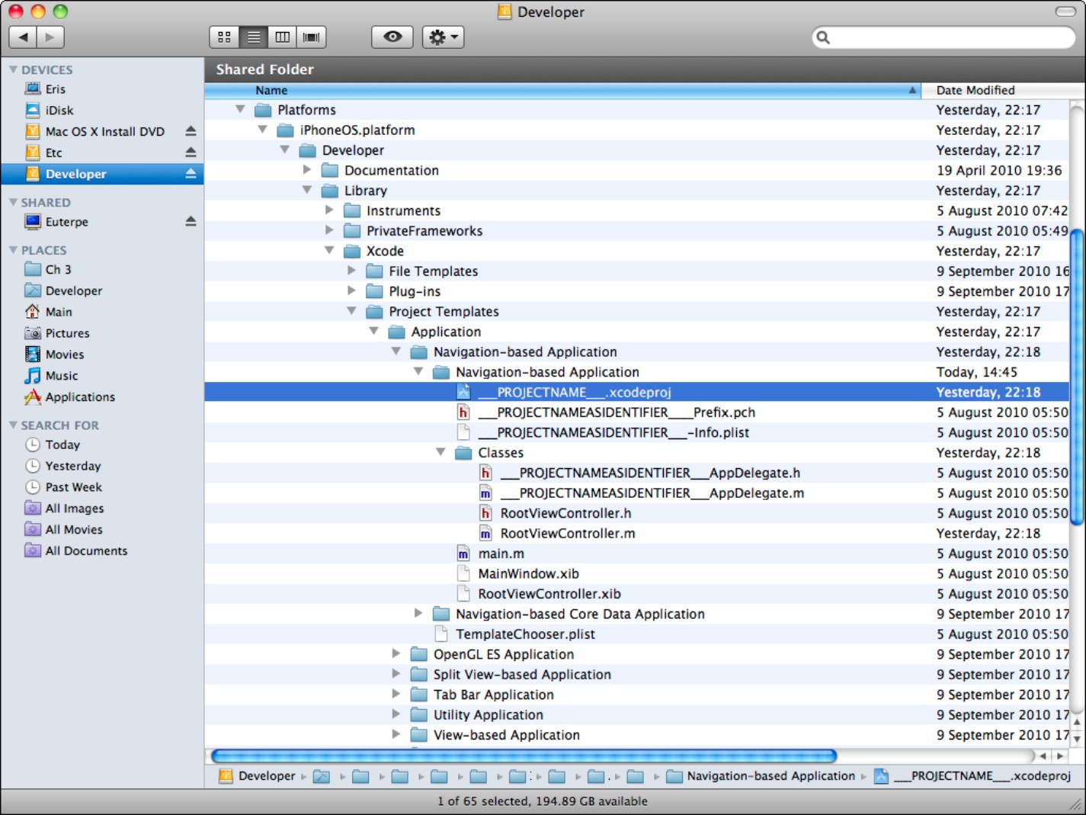Eject the Mac OS X Install DVD
Screen dimensions: 1086x815
pos(191,131)
